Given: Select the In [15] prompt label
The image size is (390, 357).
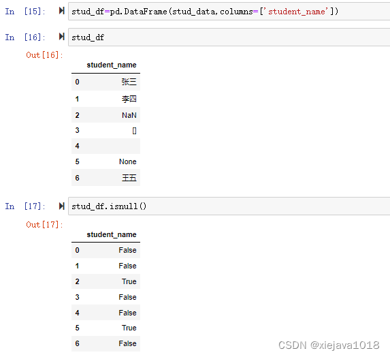Looking at the screenshot, I should (x=25, y=12).
